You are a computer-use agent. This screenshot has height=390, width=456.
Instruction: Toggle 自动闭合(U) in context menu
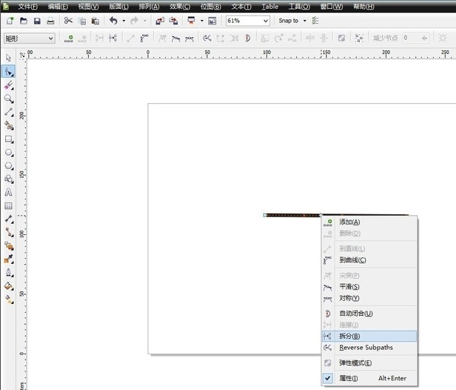point(355,314)
